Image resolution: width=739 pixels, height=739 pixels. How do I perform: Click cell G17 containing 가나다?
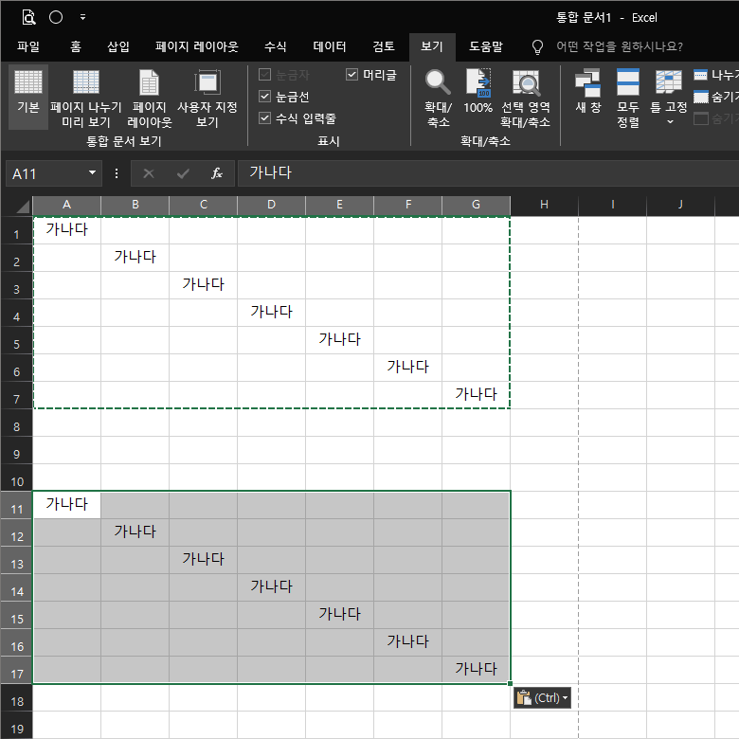476,669
